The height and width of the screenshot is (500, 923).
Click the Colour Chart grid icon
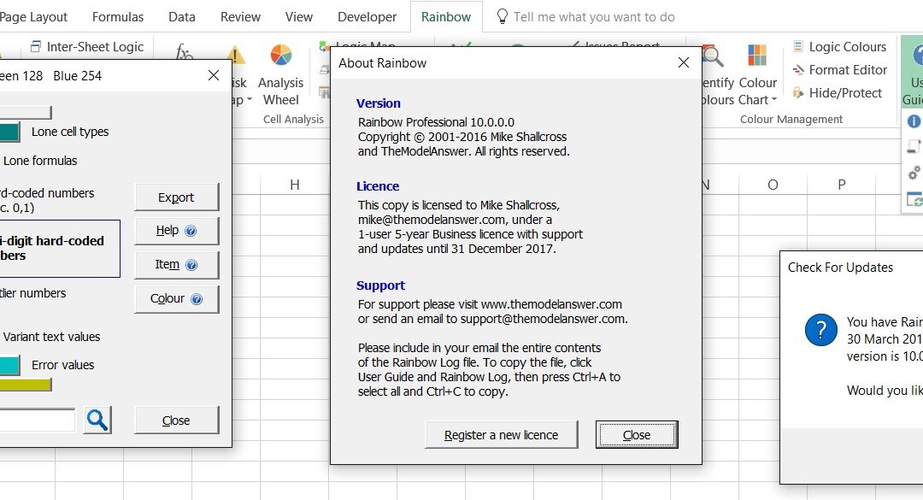(757, 56)
